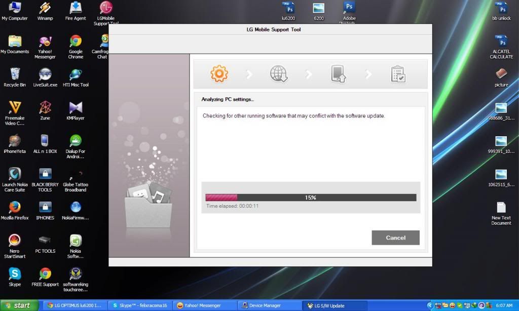Select the ALCATEL CALCULATE file icon
This screenshot has height=311, width=519.
tap(501, 47)
